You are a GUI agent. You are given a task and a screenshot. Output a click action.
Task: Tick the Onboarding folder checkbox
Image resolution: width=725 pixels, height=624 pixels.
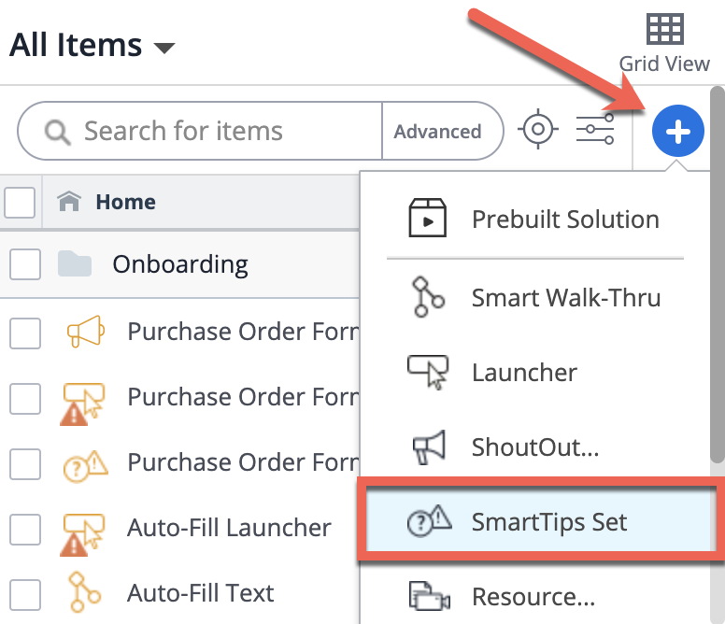pyautogui.click(x=25, y=264)
